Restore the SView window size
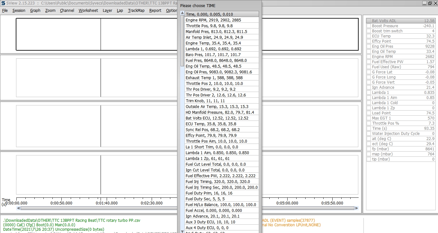 pyautogui.click(x=430, y=3)
